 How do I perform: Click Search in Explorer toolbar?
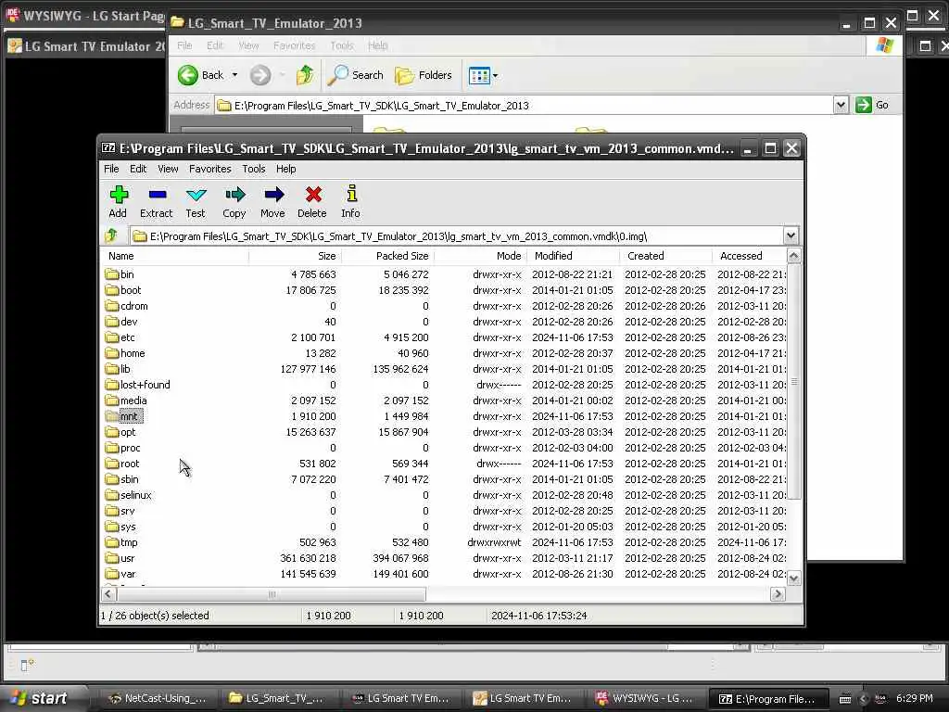pyautogui.click(x=356, y=75)
